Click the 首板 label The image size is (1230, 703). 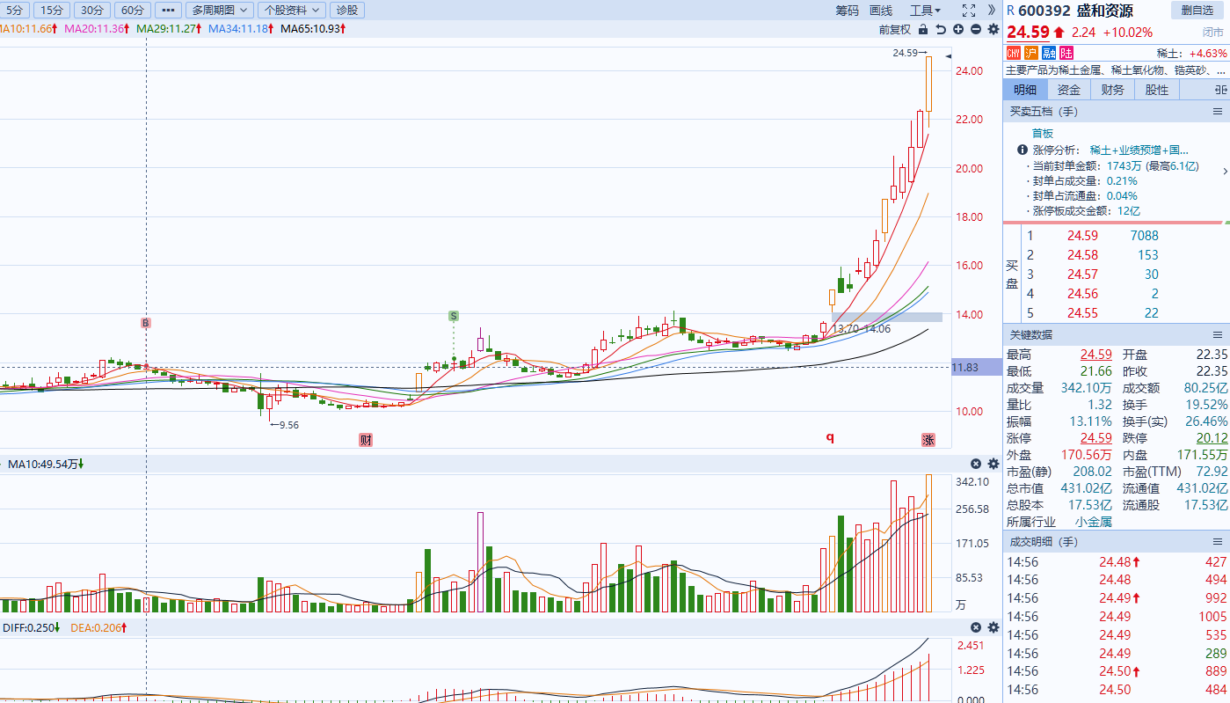pyautogui.click(x=1043, y=133)
